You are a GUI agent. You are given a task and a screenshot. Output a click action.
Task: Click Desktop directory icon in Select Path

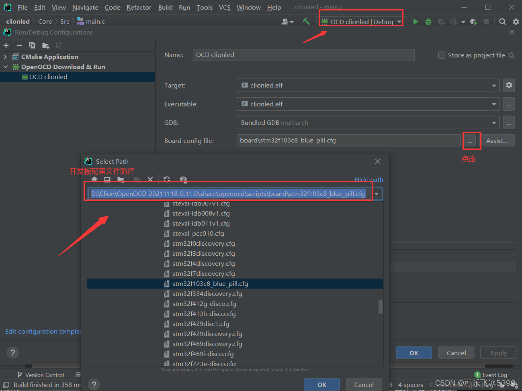107,179
